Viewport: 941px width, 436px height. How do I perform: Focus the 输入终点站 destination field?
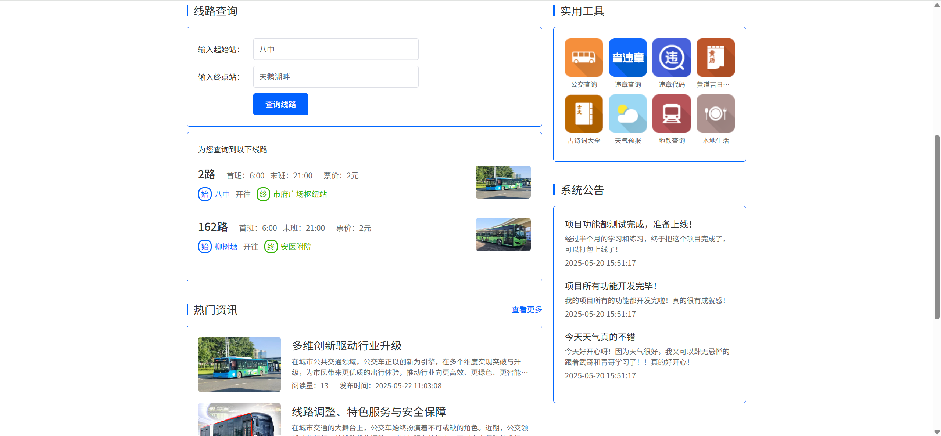(336, 77)
